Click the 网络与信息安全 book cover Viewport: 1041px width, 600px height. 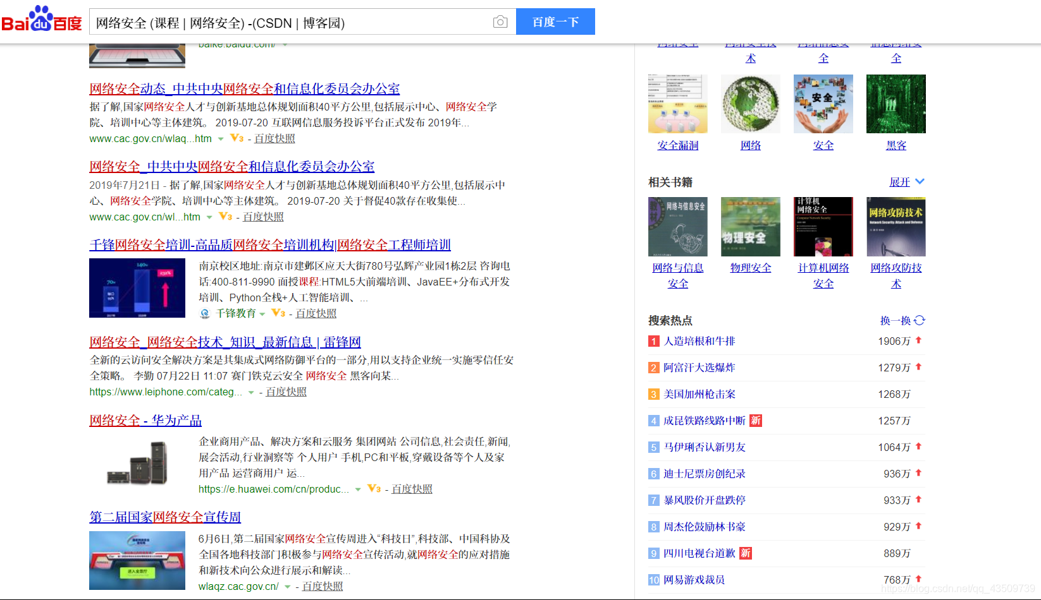pos(678,227)
